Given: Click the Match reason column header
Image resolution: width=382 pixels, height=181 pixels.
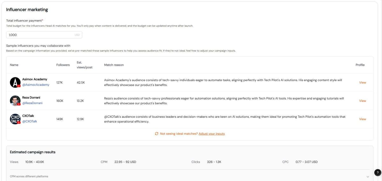Looking at the screenshot, I should [x=114, y=65].
